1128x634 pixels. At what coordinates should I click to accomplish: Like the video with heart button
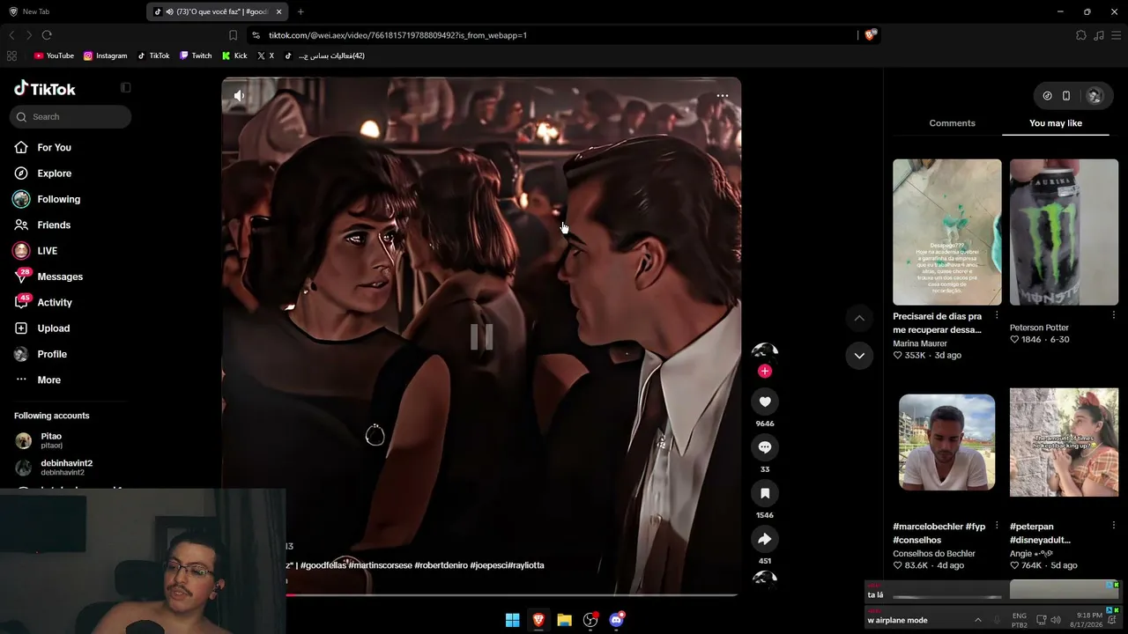pyautogui.click(x=765, y=402)
